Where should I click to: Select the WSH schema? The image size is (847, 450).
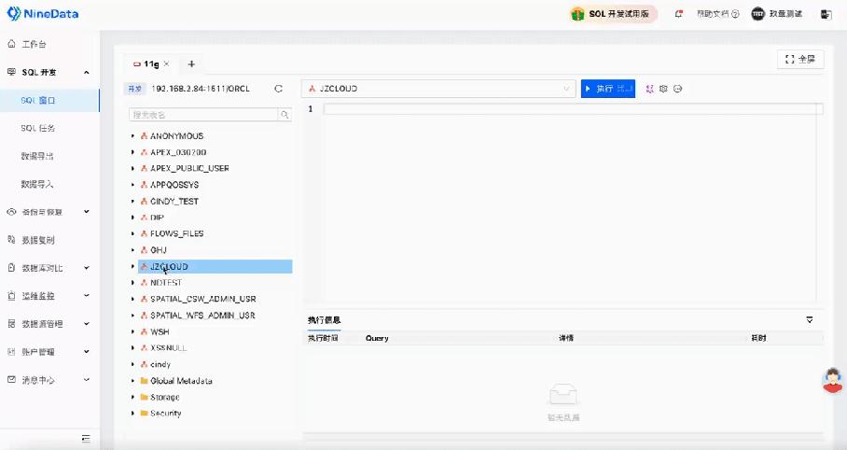point(160,331)
